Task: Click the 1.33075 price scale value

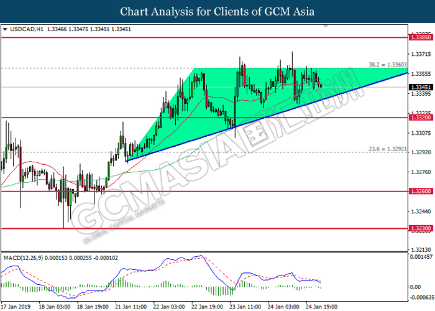Action: 421,133
